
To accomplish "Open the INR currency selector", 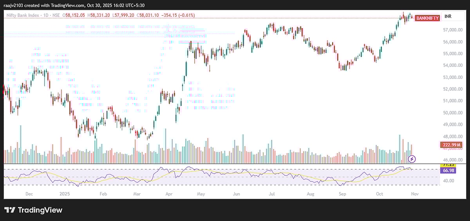I will pos(448,17).
